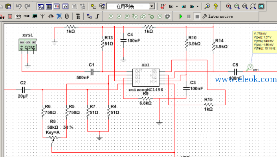Place a power component battery icon
This screenshot has width=277, height=157.
click(18, 16)
